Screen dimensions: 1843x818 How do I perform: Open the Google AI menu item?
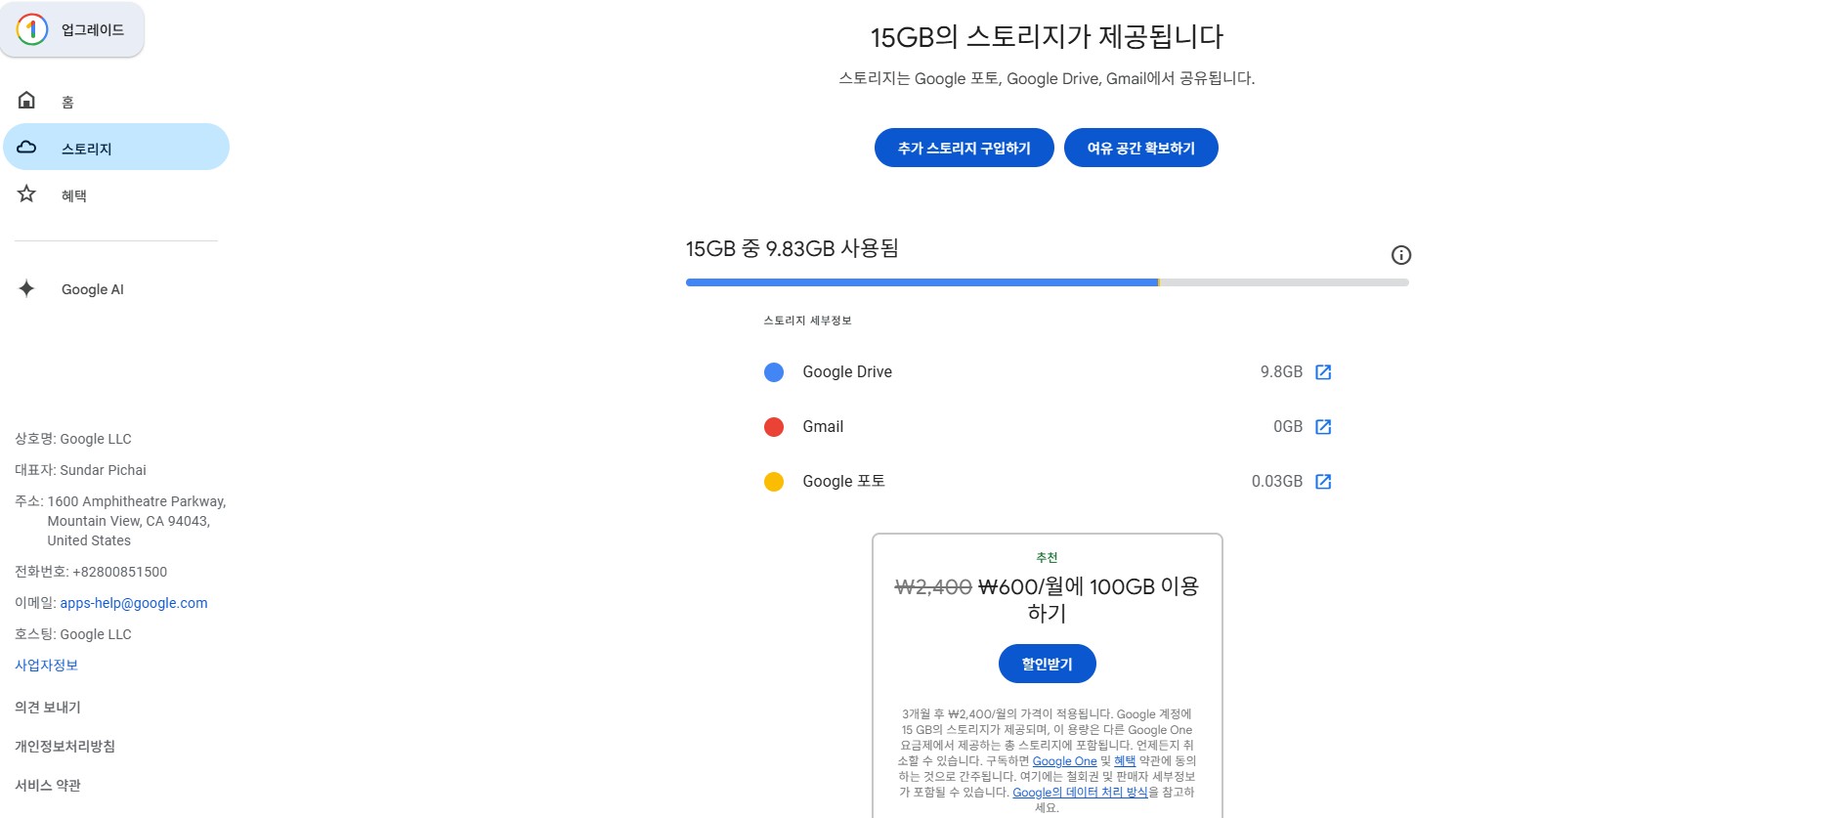click(x=116, y=289)
